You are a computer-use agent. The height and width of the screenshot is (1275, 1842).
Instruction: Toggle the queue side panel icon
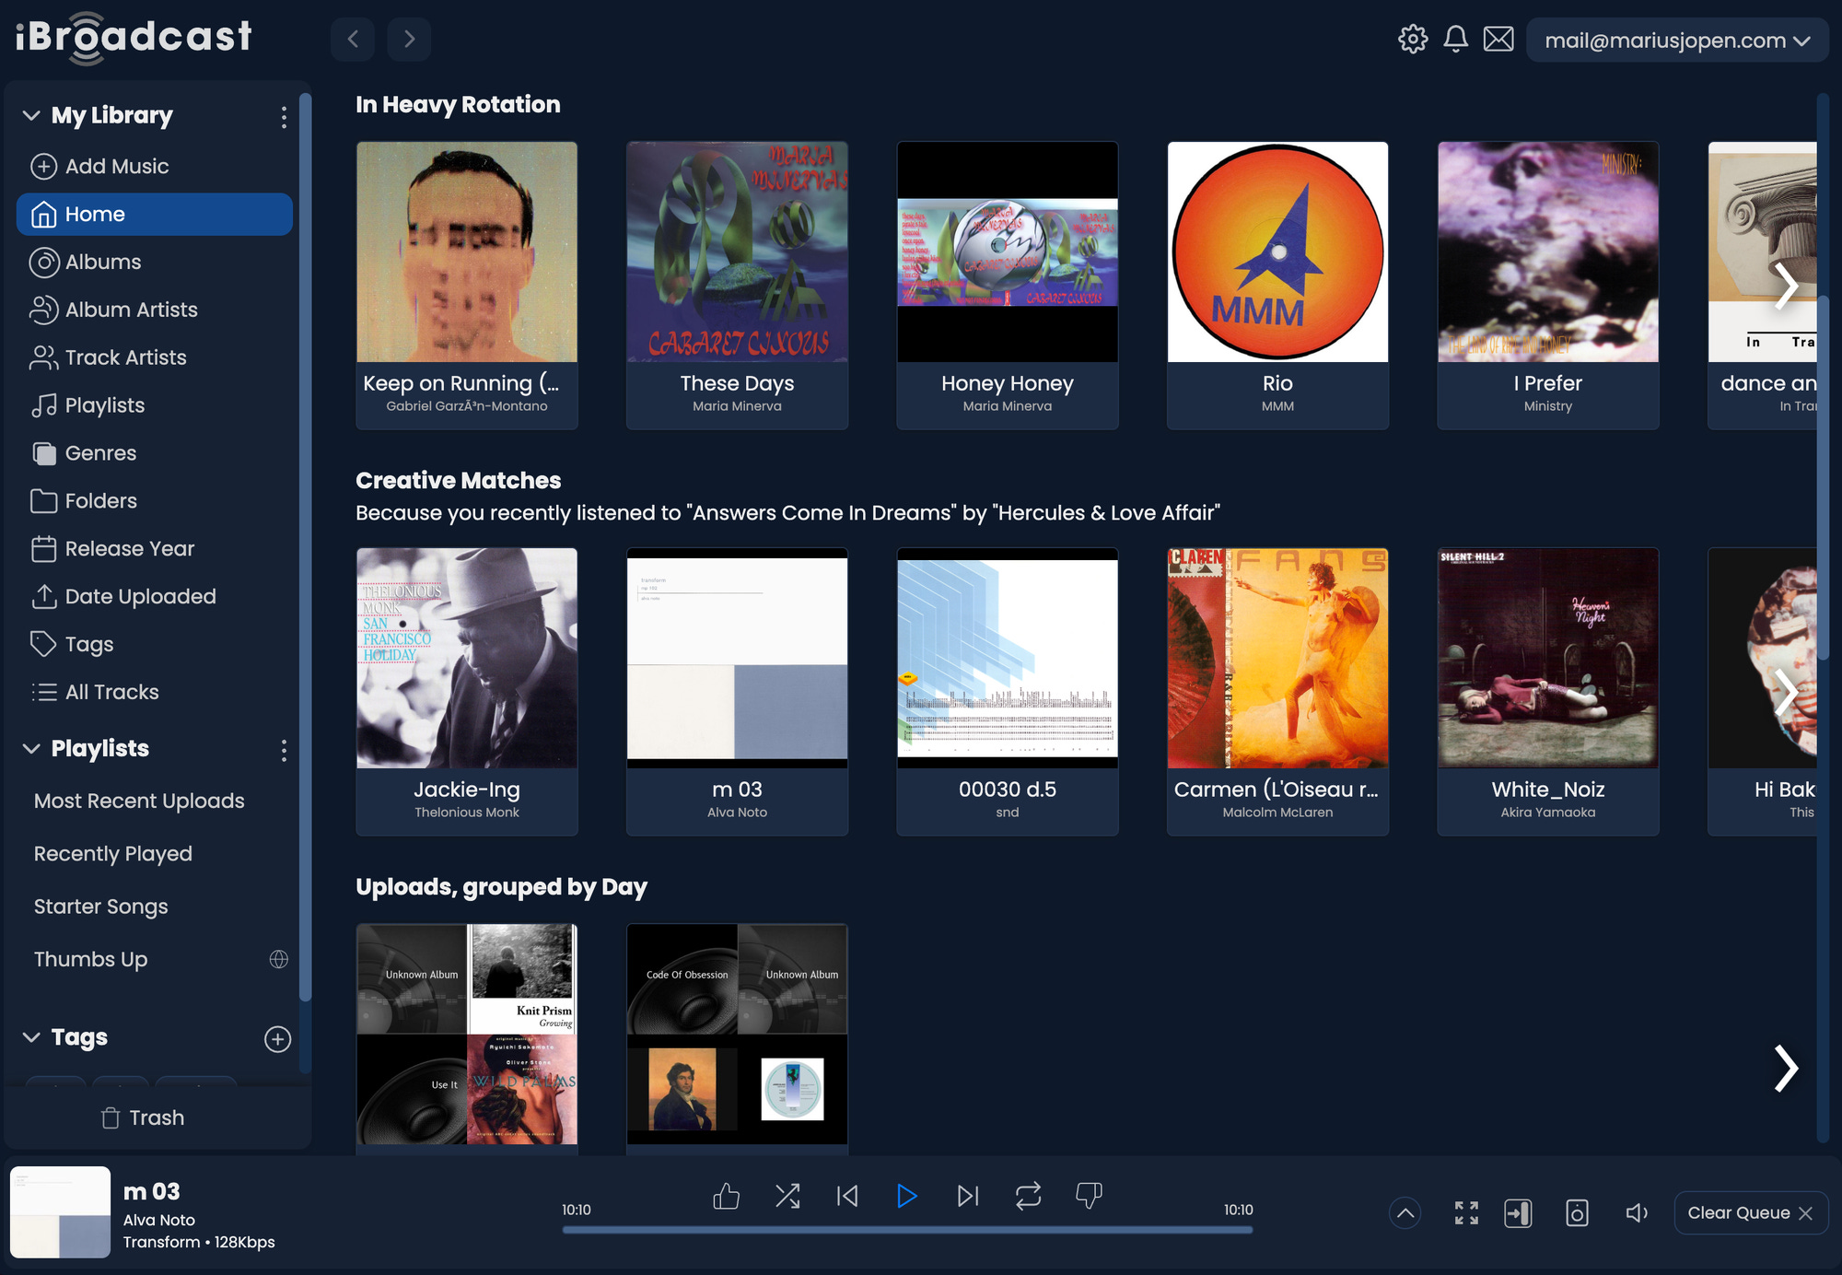tap(1518, 1213)
